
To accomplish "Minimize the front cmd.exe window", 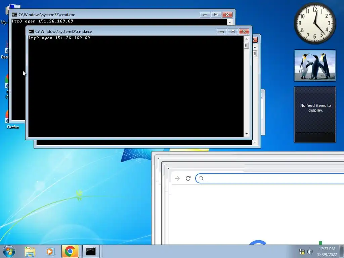I will [222, 32].
